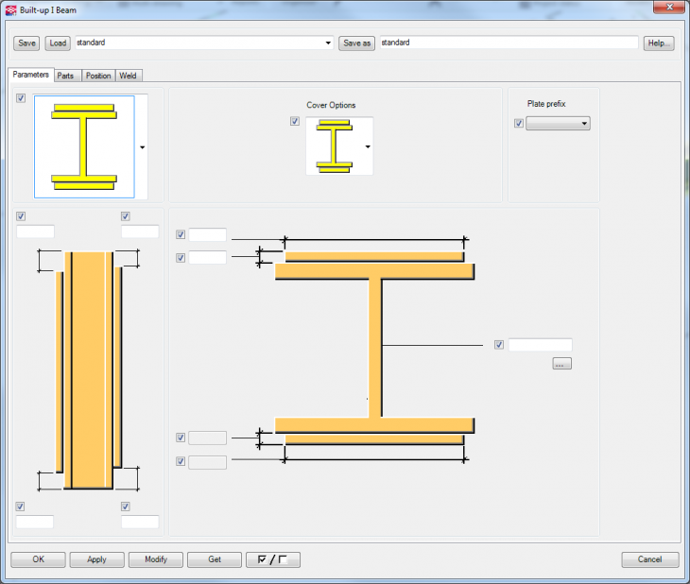Toggle the checkbox beside Plate prefix dropdown
This screenshot has width=690, height=584.
point(518,124)
